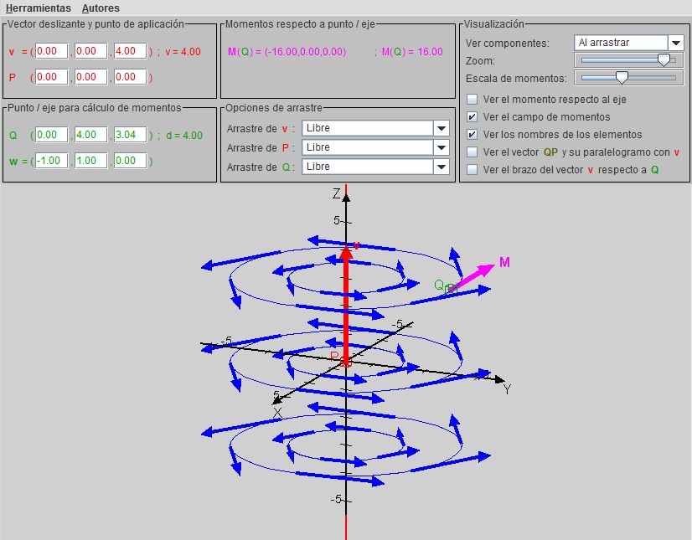
Task: Open the Herramientas menu
Action: tap(38, 8)
